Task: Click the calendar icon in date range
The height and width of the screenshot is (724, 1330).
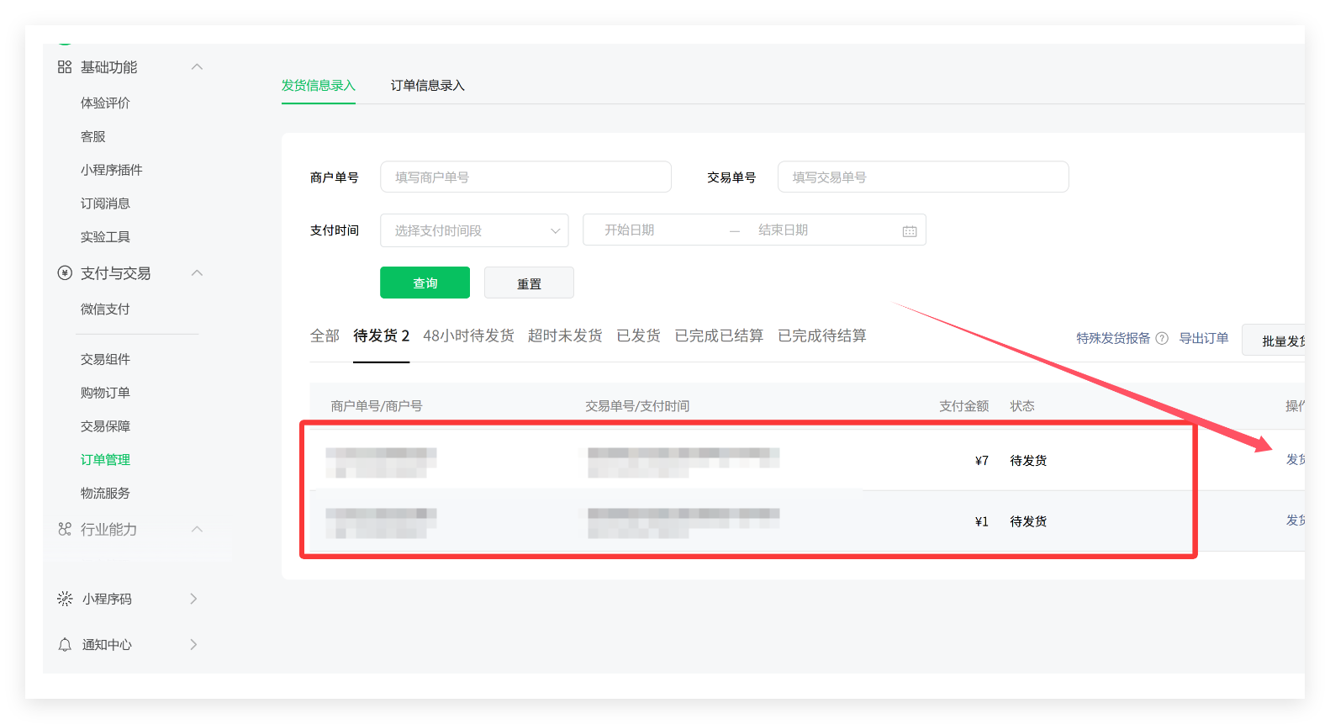Action: pyautogui.click(x=910, y=231)
